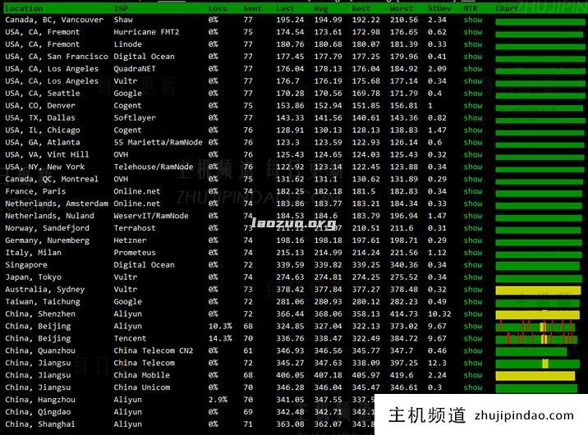The height and width of the screenshot is (435, 588).
Task: Open show link for Quanzhou China Telecom CN2
Action: pos(472,350)
